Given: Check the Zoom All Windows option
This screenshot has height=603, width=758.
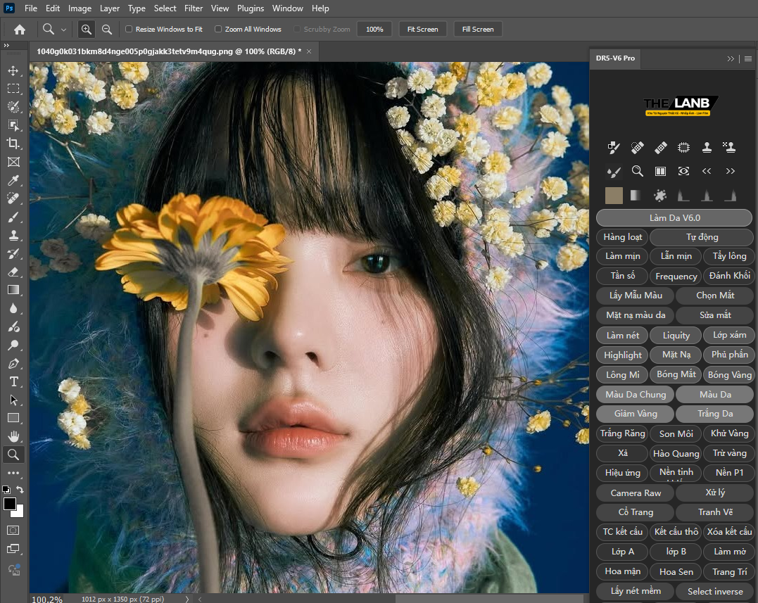Looking at the screenshot, I should (x=219, y=29).
